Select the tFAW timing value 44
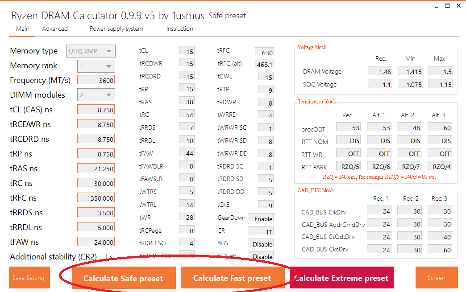This screenshot has height=292, width=466. [187, 153]
